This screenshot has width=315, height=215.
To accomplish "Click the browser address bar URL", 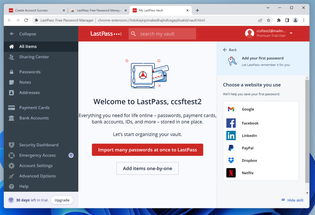I will point(151,20).
